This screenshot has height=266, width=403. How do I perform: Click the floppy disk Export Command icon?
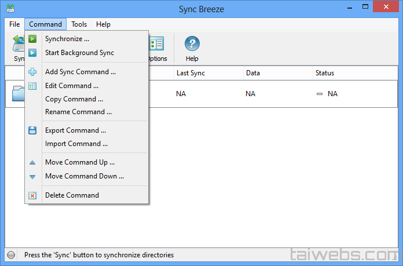click(32, 130)
